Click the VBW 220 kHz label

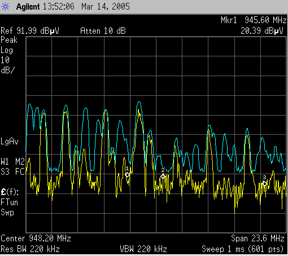(143, 249)
